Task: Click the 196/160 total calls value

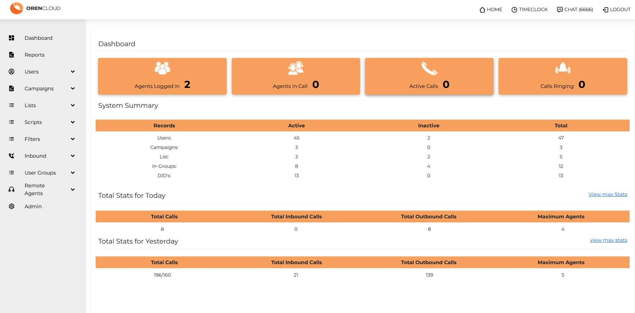Action: click(162, 275)
